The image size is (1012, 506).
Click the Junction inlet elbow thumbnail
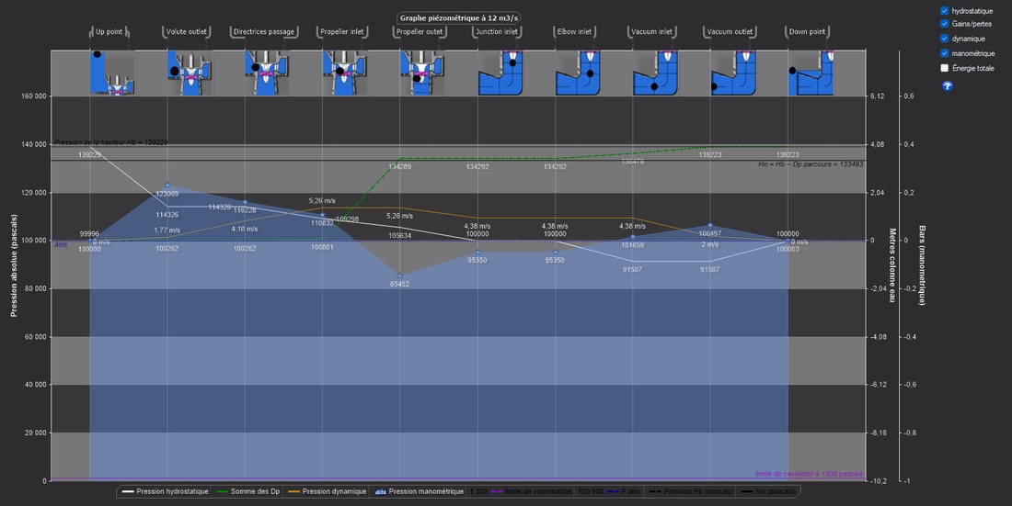click(x=500, y=73)
